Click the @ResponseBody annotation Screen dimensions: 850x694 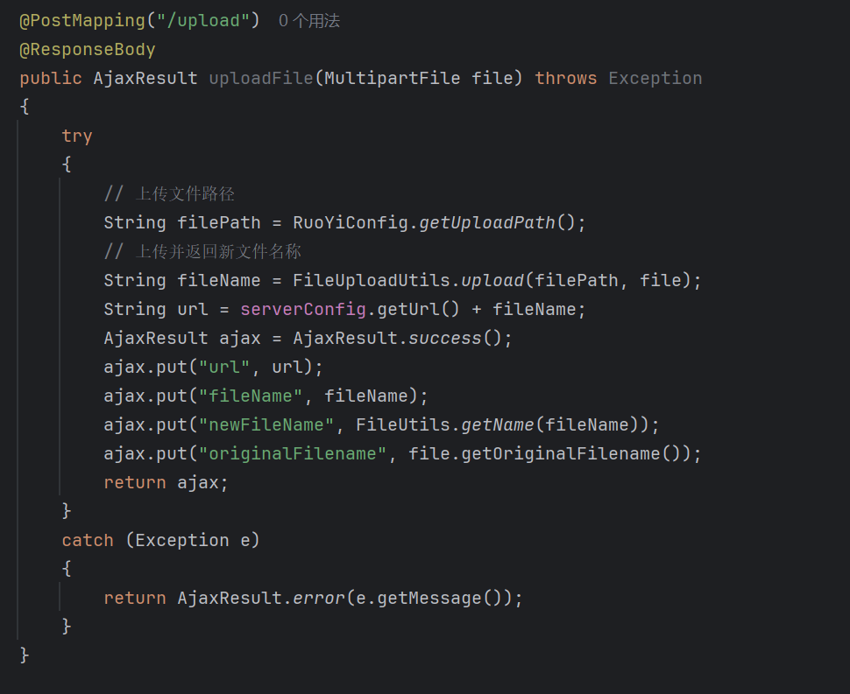click(88, 50)
